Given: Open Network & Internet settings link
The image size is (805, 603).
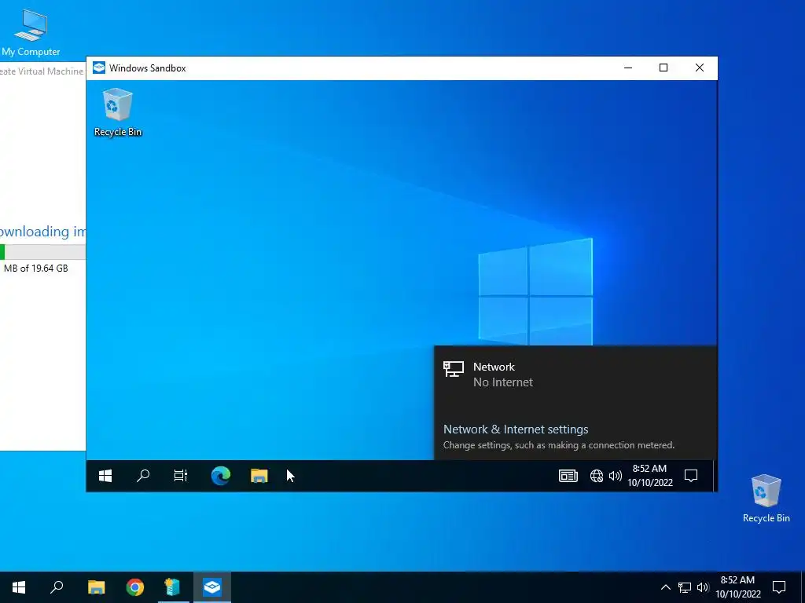Looking at the screenshot, I should 516,429.
